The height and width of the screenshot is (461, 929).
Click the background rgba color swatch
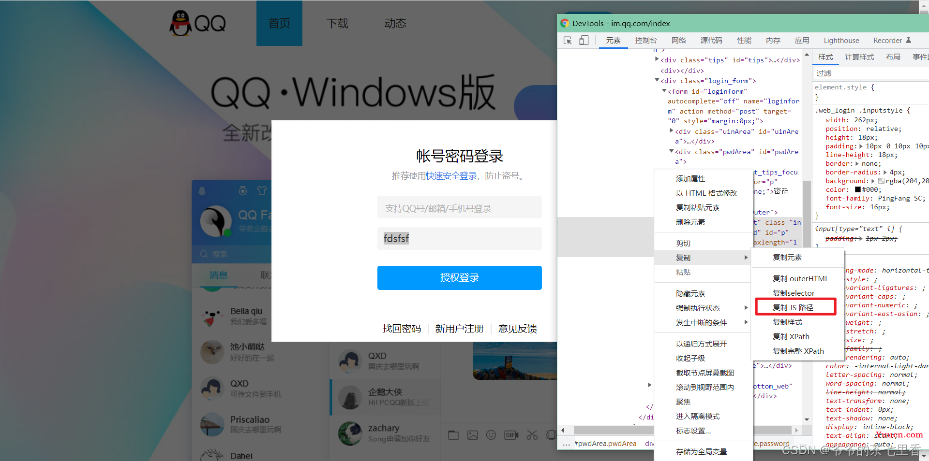coord(881,181)
